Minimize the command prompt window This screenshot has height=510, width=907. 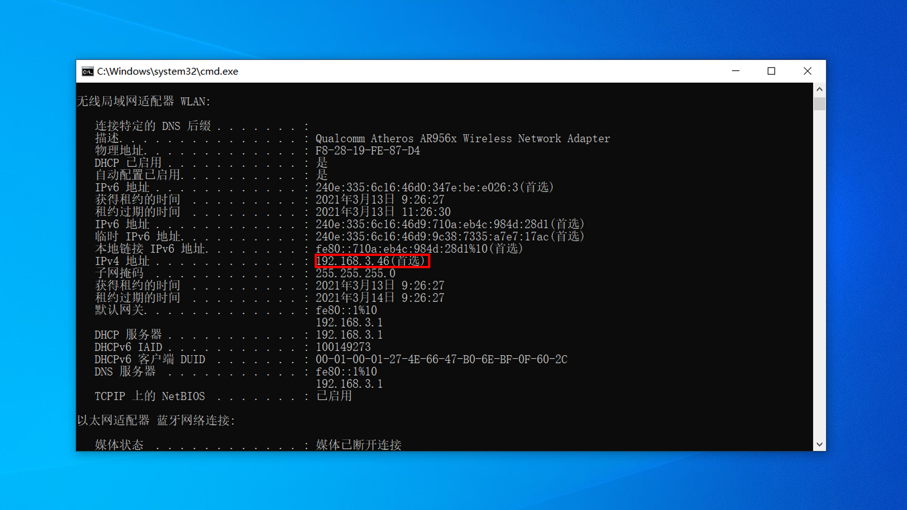click(736, 71)
